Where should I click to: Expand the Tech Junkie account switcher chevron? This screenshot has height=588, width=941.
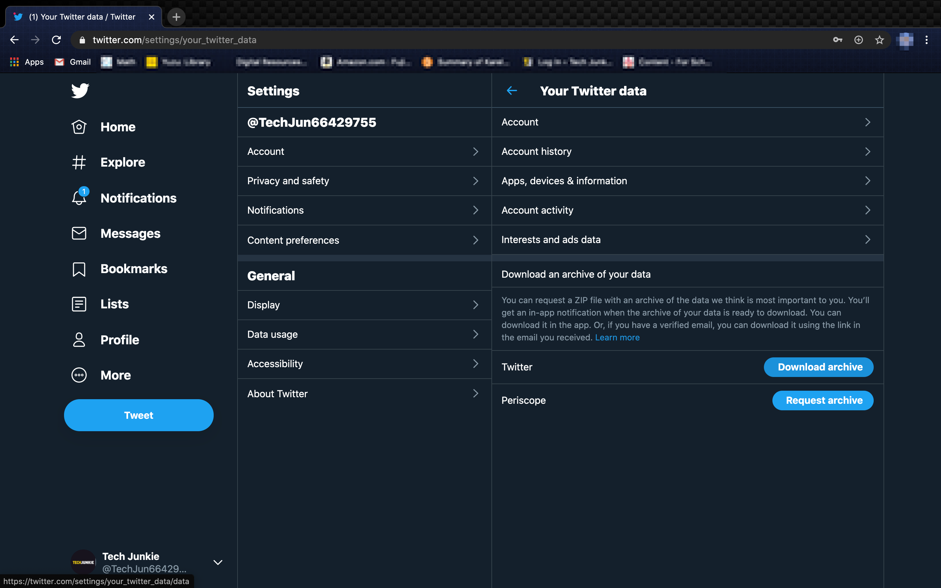pyautogui.click(x=218, y=562)
